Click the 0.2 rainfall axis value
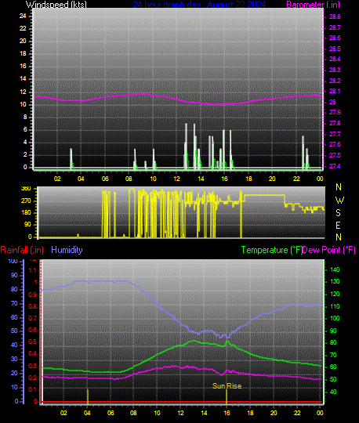The height and width of the screenshot is (423, 359). [x=33, y=378]
